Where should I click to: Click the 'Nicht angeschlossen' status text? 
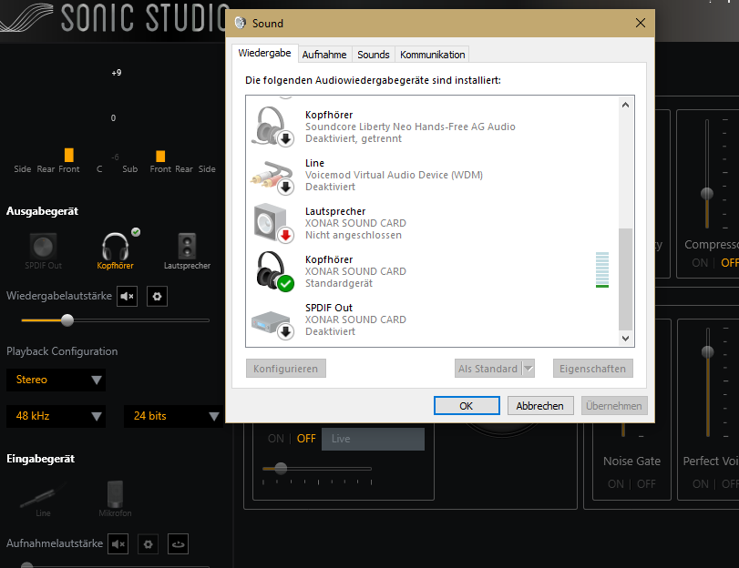pyautogui.click(x=354, y=235)
